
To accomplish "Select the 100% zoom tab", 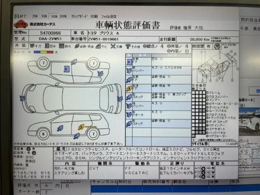I will pyautogui.click(x=54, y=16).
